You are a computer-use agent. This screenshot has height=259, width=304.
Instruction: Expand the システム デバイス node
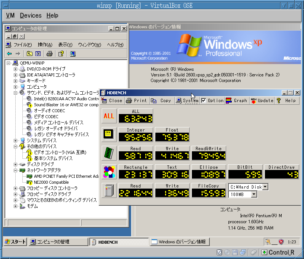(x=15, y=140)
